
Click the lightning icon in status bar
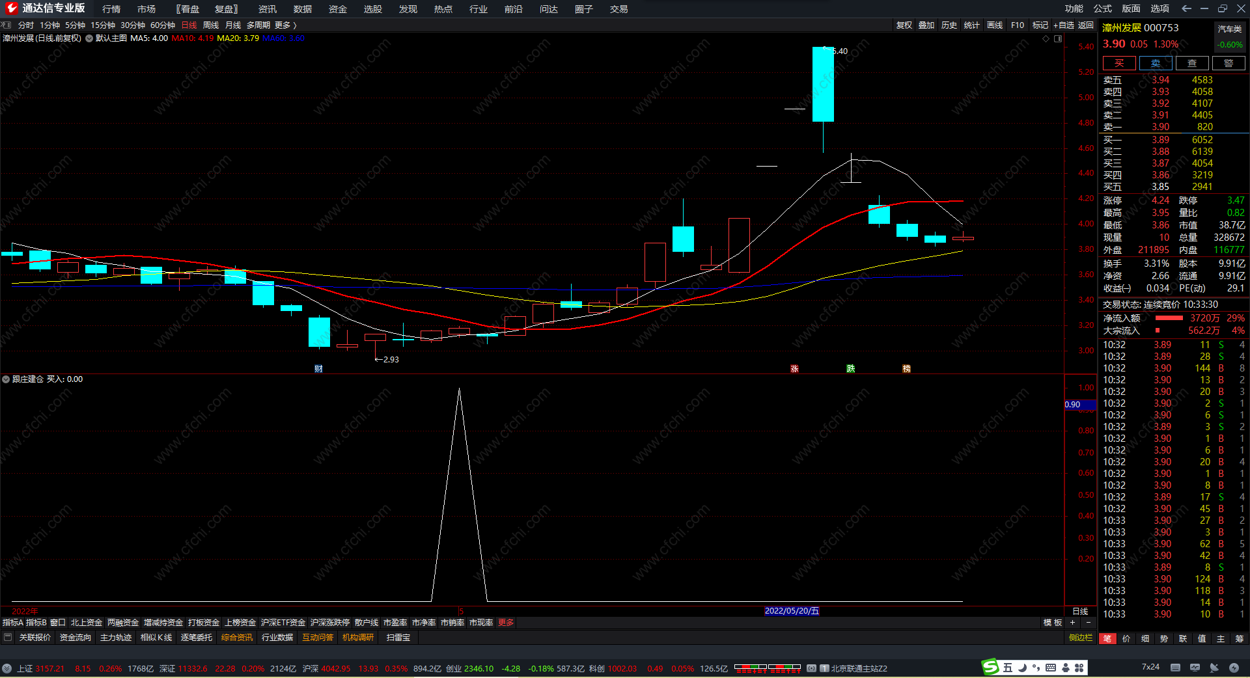[x=1234, y=668]
